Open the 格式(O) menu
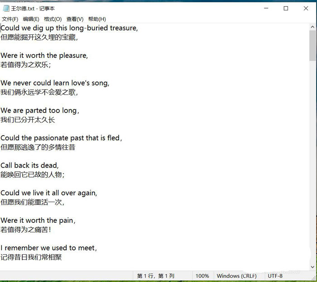This screenshot has height=282, width=317. (53, 19)
